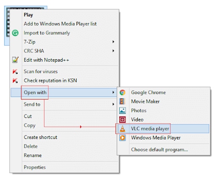
Task: Expand the Open with submenu arrow
Action: point(113,92)
